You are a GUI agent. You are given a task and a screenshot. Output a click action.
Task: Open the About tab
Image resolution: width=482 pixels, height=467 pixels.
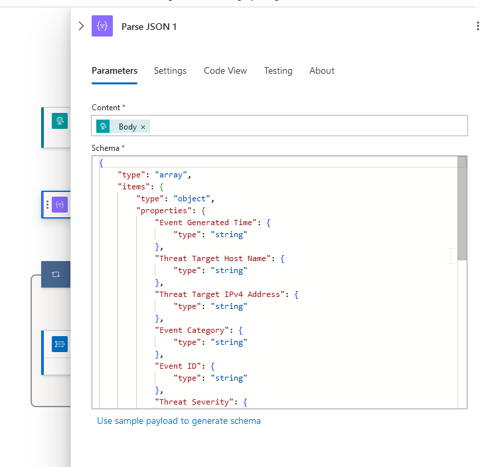click(322, 71)
